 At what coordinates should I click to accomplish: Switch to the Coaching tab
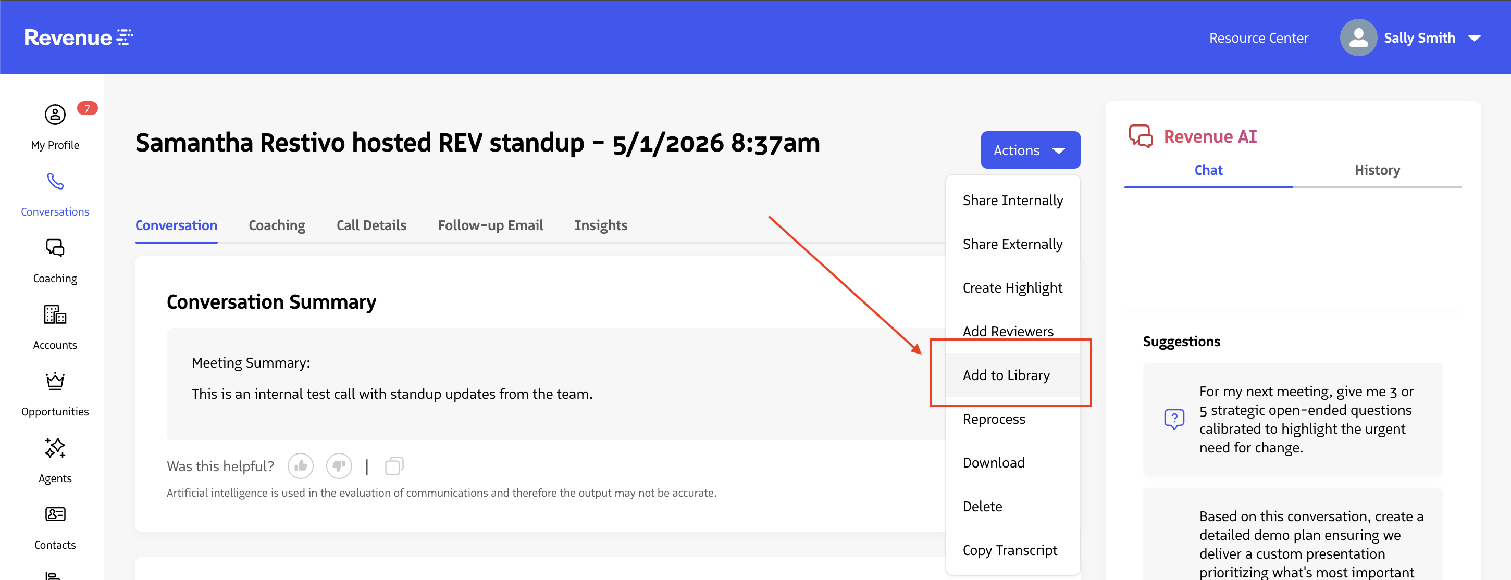(277, 225)
